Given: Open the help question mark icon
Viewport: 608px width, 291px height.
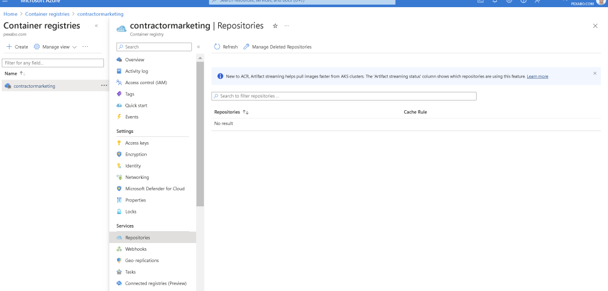Looking at the screenshot, I should [524, 2].
